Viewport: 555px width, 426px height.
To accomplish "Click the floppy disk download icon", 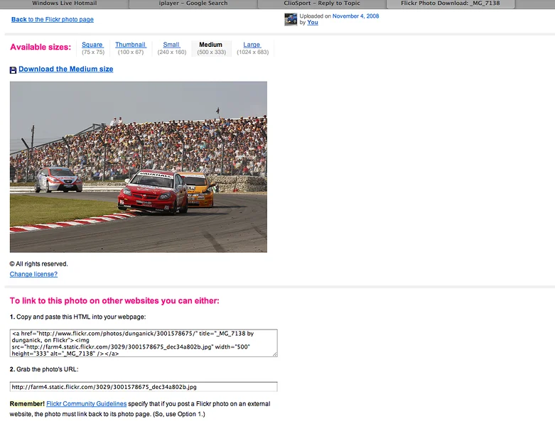I will 13,70.
